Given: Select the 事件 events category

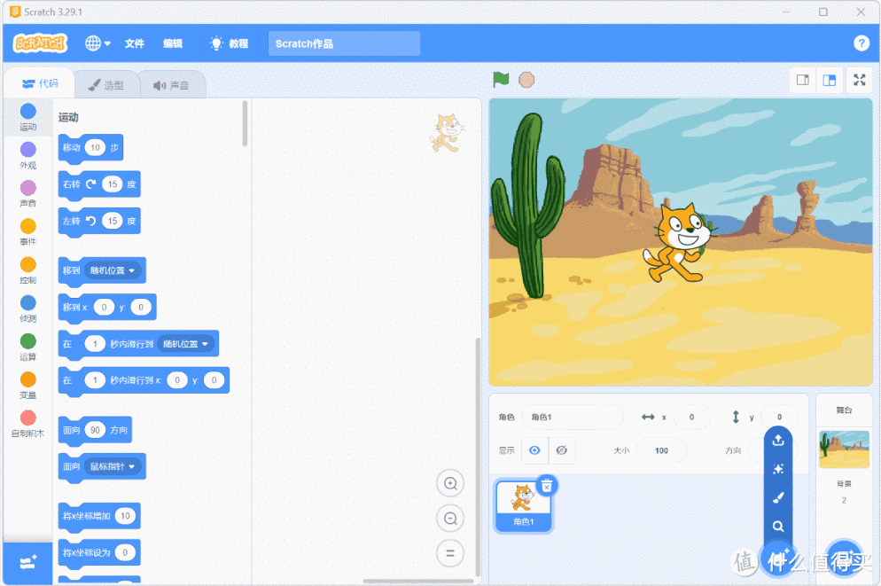Looking at the screenshot, I should [27, 231].
